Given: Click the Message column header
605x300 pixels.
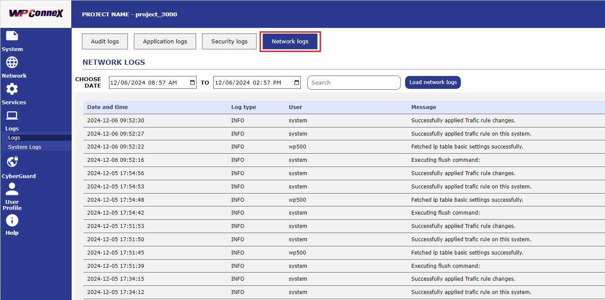Looking at the screenshot, I should (423, 107).
